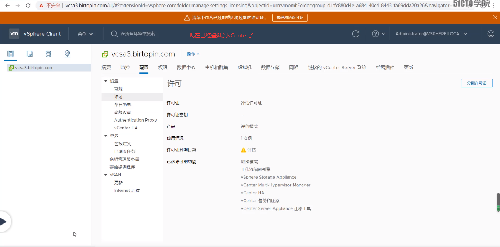Screen dimensions: 500x247
Task: Select the 配置 tab
Action: tap(144, 68)
